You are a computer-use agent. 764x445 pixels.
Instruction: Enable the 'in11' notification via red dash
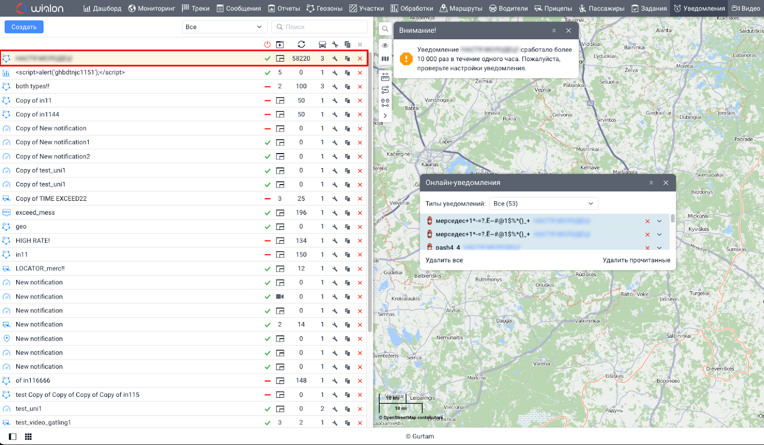coord(267,255)
